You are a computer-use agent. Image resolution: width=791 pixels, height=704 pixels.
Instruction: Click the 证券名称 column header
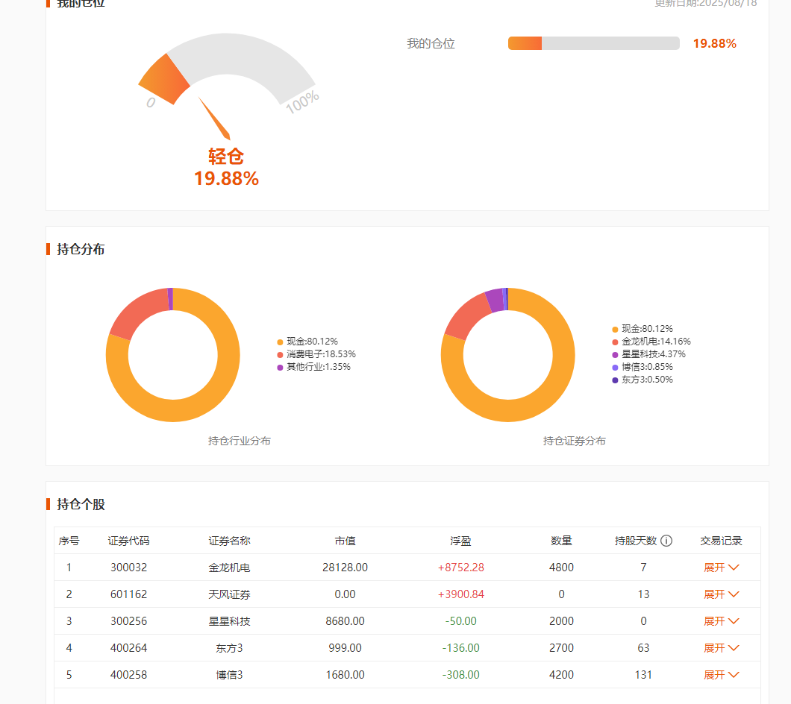(x=230, y=541)
